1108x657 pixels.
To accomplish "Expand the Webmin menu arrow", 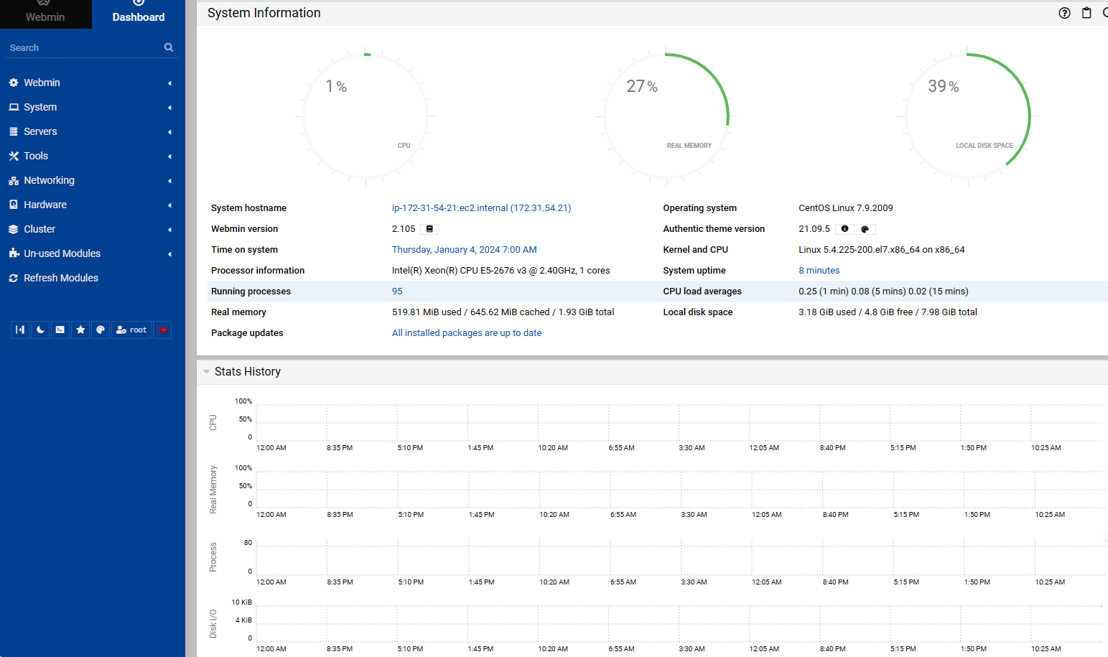I will [169, 83].
